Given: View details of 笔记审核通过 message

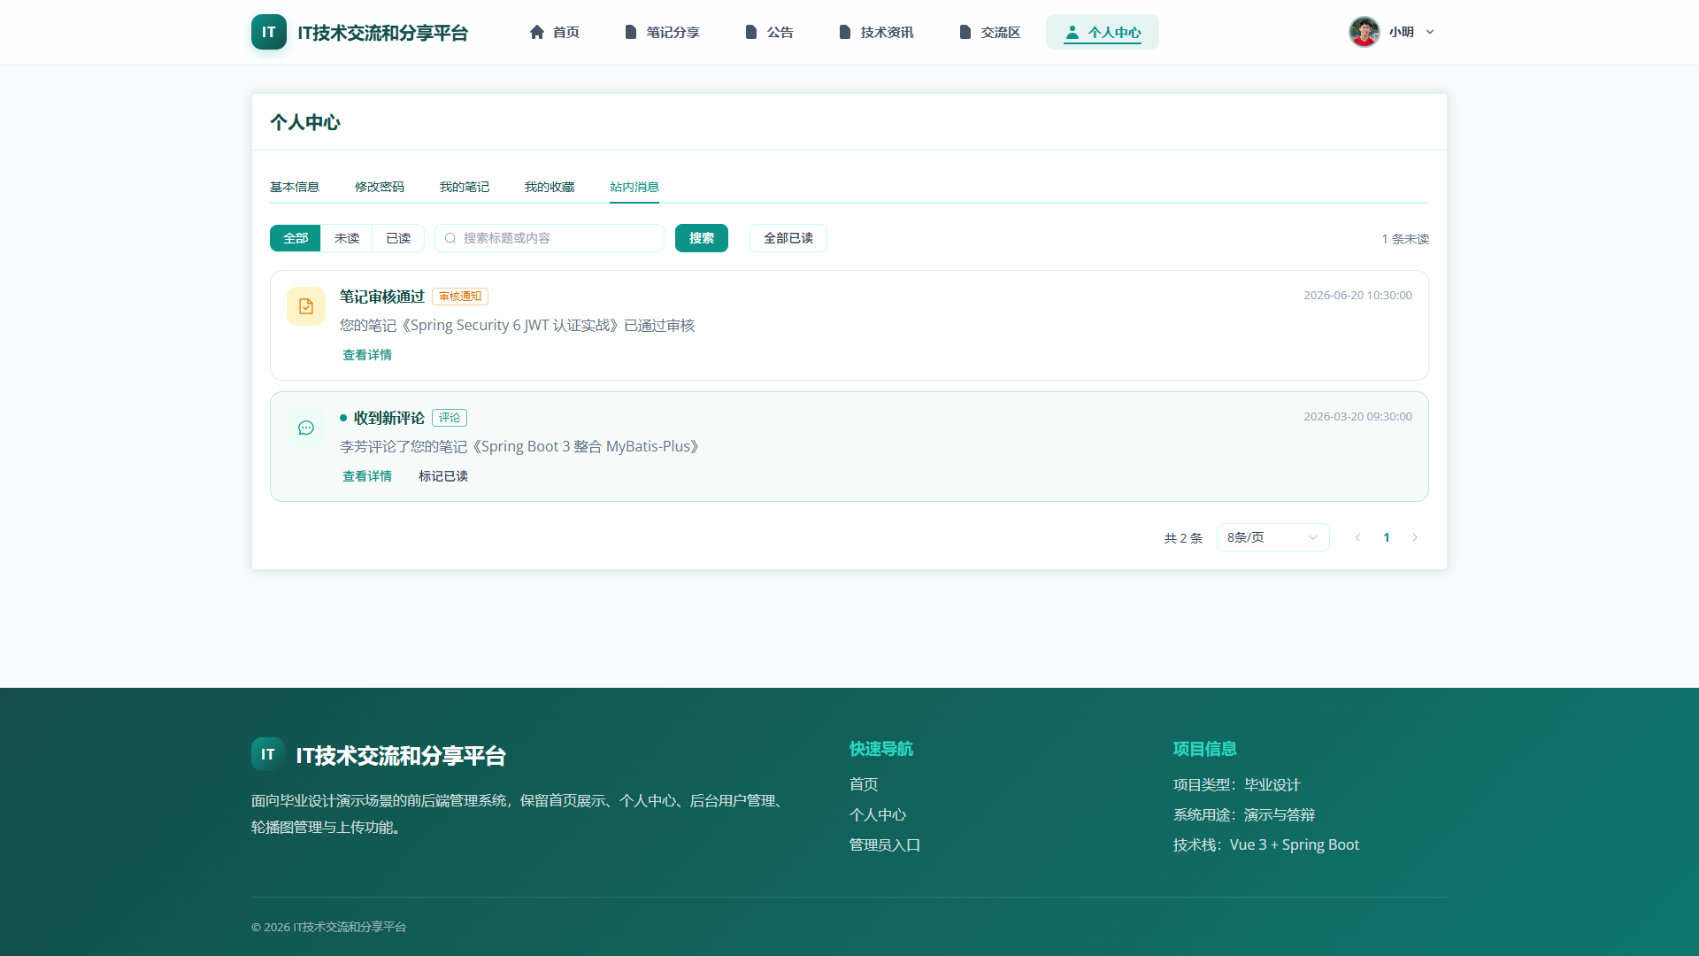Looking at the screenshot, I should [x=367, y=355].
